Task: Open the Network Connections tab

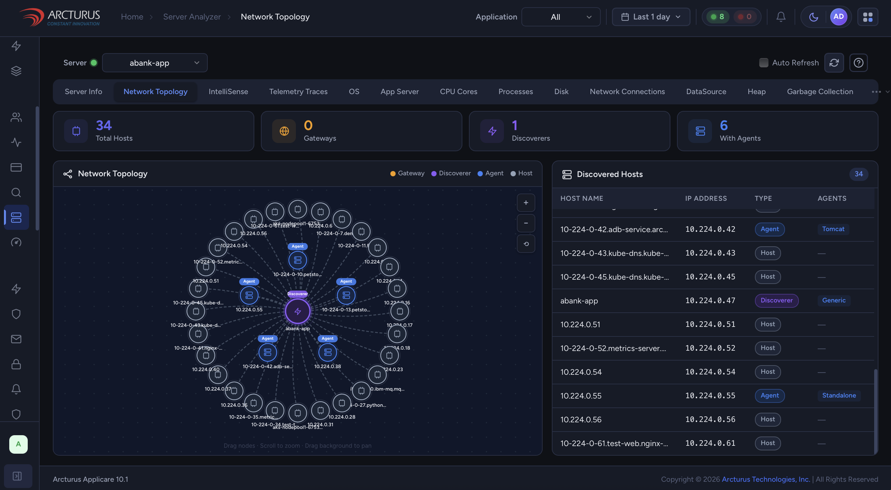Action: pos(627,92)
